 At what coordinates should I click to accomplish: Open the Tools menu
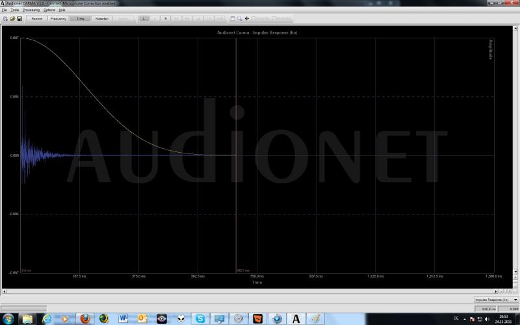tap(14, 10)
